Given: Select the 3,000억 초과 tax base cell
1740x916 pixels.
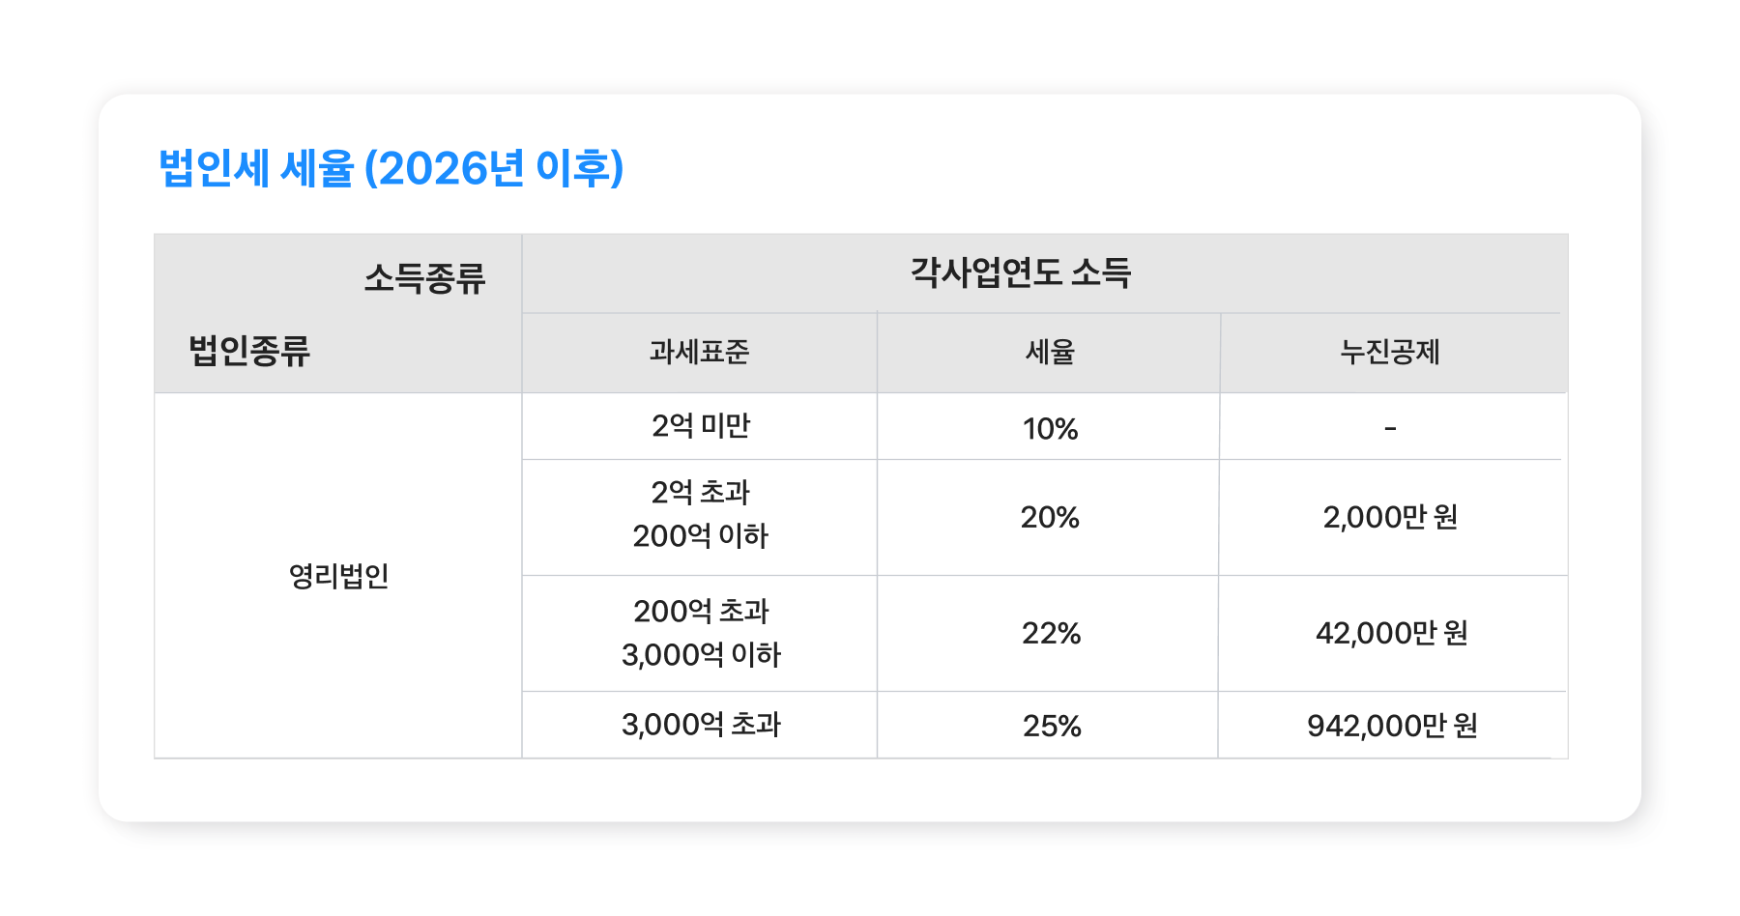Looking at the screenshot, I should (700, 725).
